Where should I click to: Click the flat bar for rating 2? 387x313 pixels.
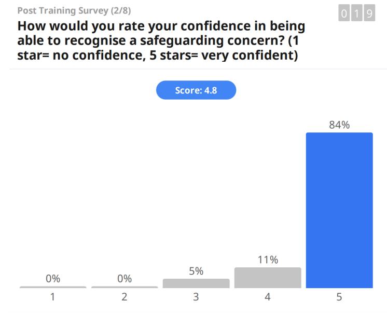pos(125,287)
